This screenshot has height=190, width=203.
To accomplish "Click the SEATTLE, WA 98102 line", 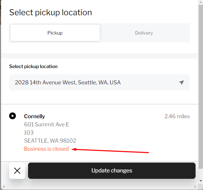I will point(50,141).
